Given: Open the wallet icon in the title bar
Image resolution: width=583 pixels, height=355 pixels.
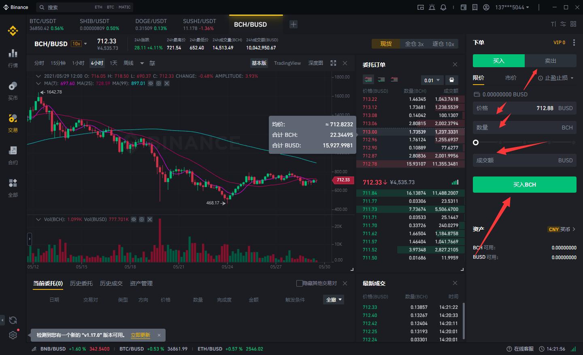Looking at the screenshot, I should (x=464, y=7).
